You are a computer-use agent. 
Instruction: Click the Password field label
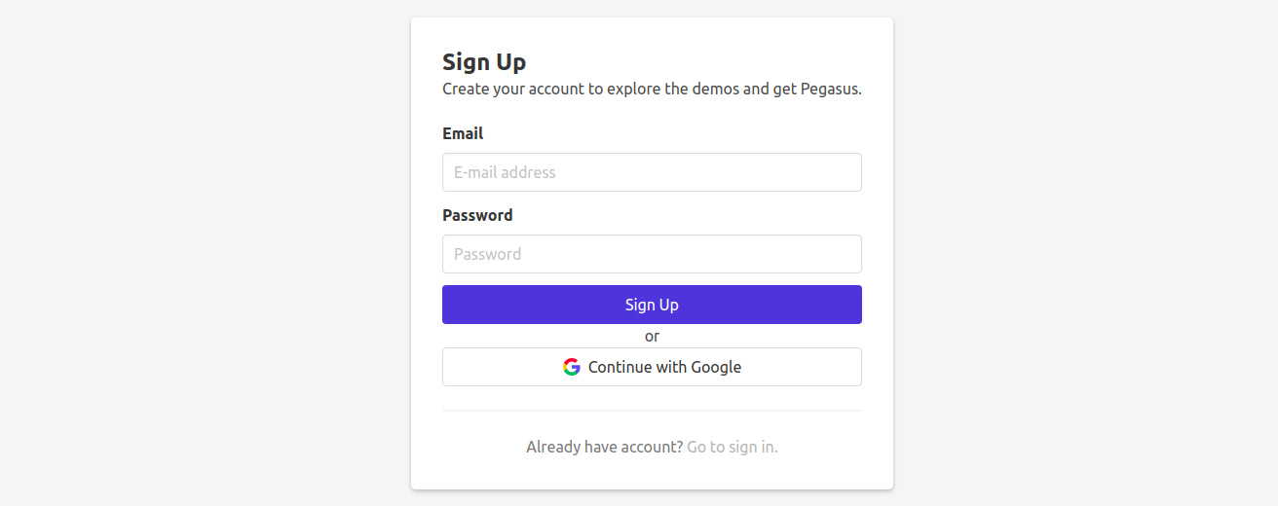click(477, 215)
